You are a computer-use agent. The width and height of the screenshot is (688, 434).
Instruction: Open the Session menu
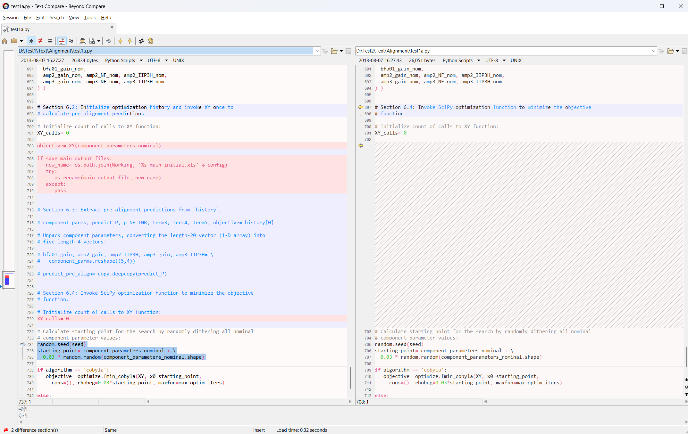[11, 18]
